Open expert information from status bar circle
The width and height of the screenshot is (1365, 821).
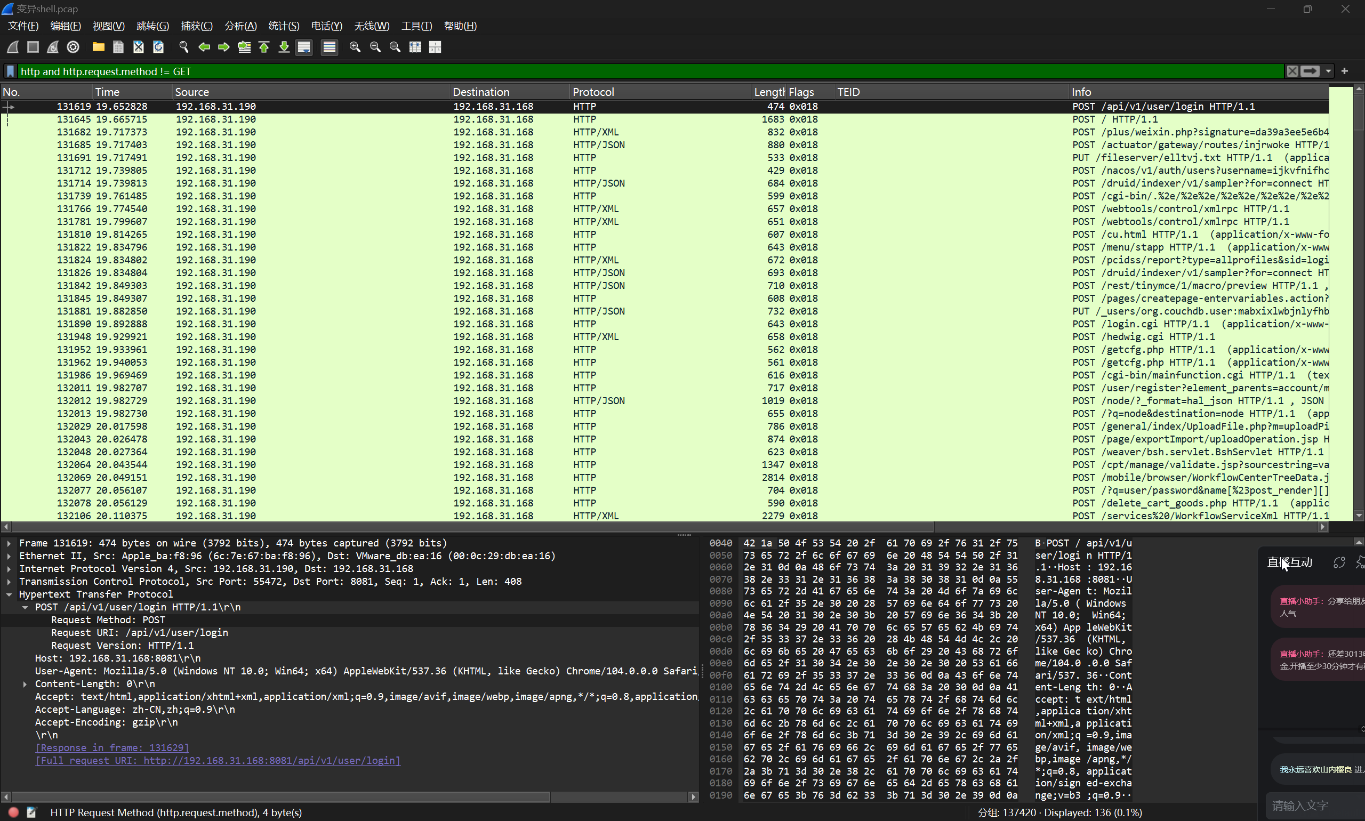tap(14, 812)
